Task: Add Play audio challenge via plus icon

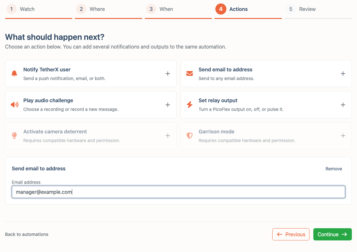Action: coord(168,105)
